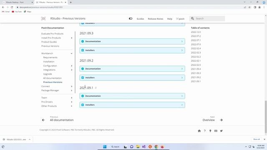Open the Maps bookmark

coord(28,12)
